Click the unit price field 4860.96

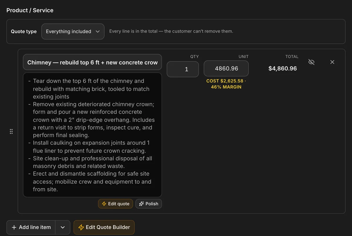226,69
